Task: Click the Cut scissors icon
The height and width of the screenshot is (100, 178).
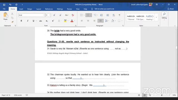Action: [12, 14]
